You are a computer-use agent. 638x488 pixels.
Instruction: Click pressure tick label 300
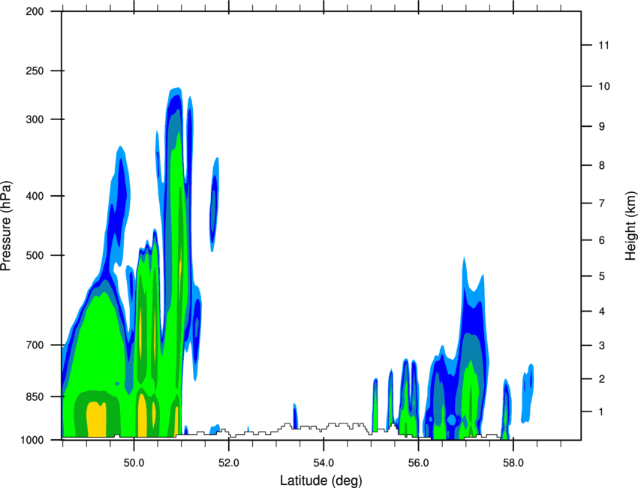[x=35, y=119]
